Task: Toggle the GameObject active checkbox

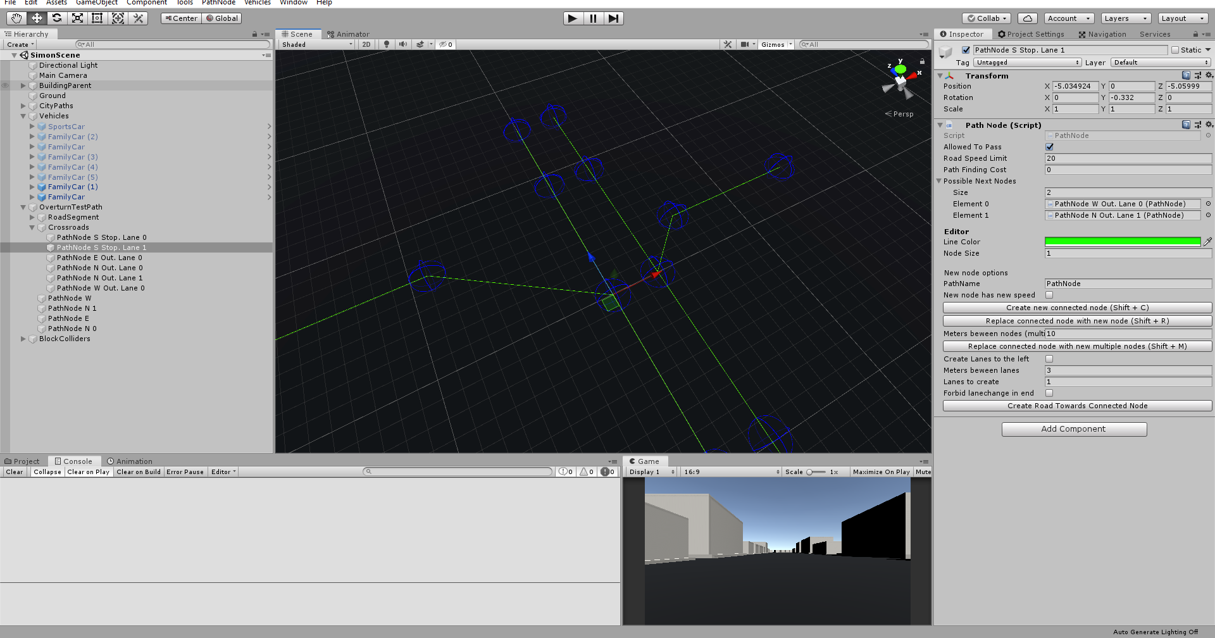Action: tap(966, 50)
